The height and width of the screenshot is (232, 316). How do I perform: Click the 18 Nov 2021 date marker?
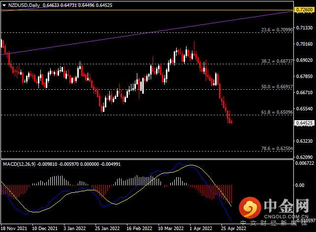14,229
